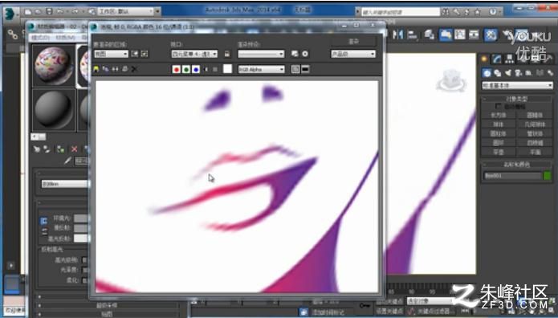Toggle monochrome display in frame window

[x=215, y=69]
